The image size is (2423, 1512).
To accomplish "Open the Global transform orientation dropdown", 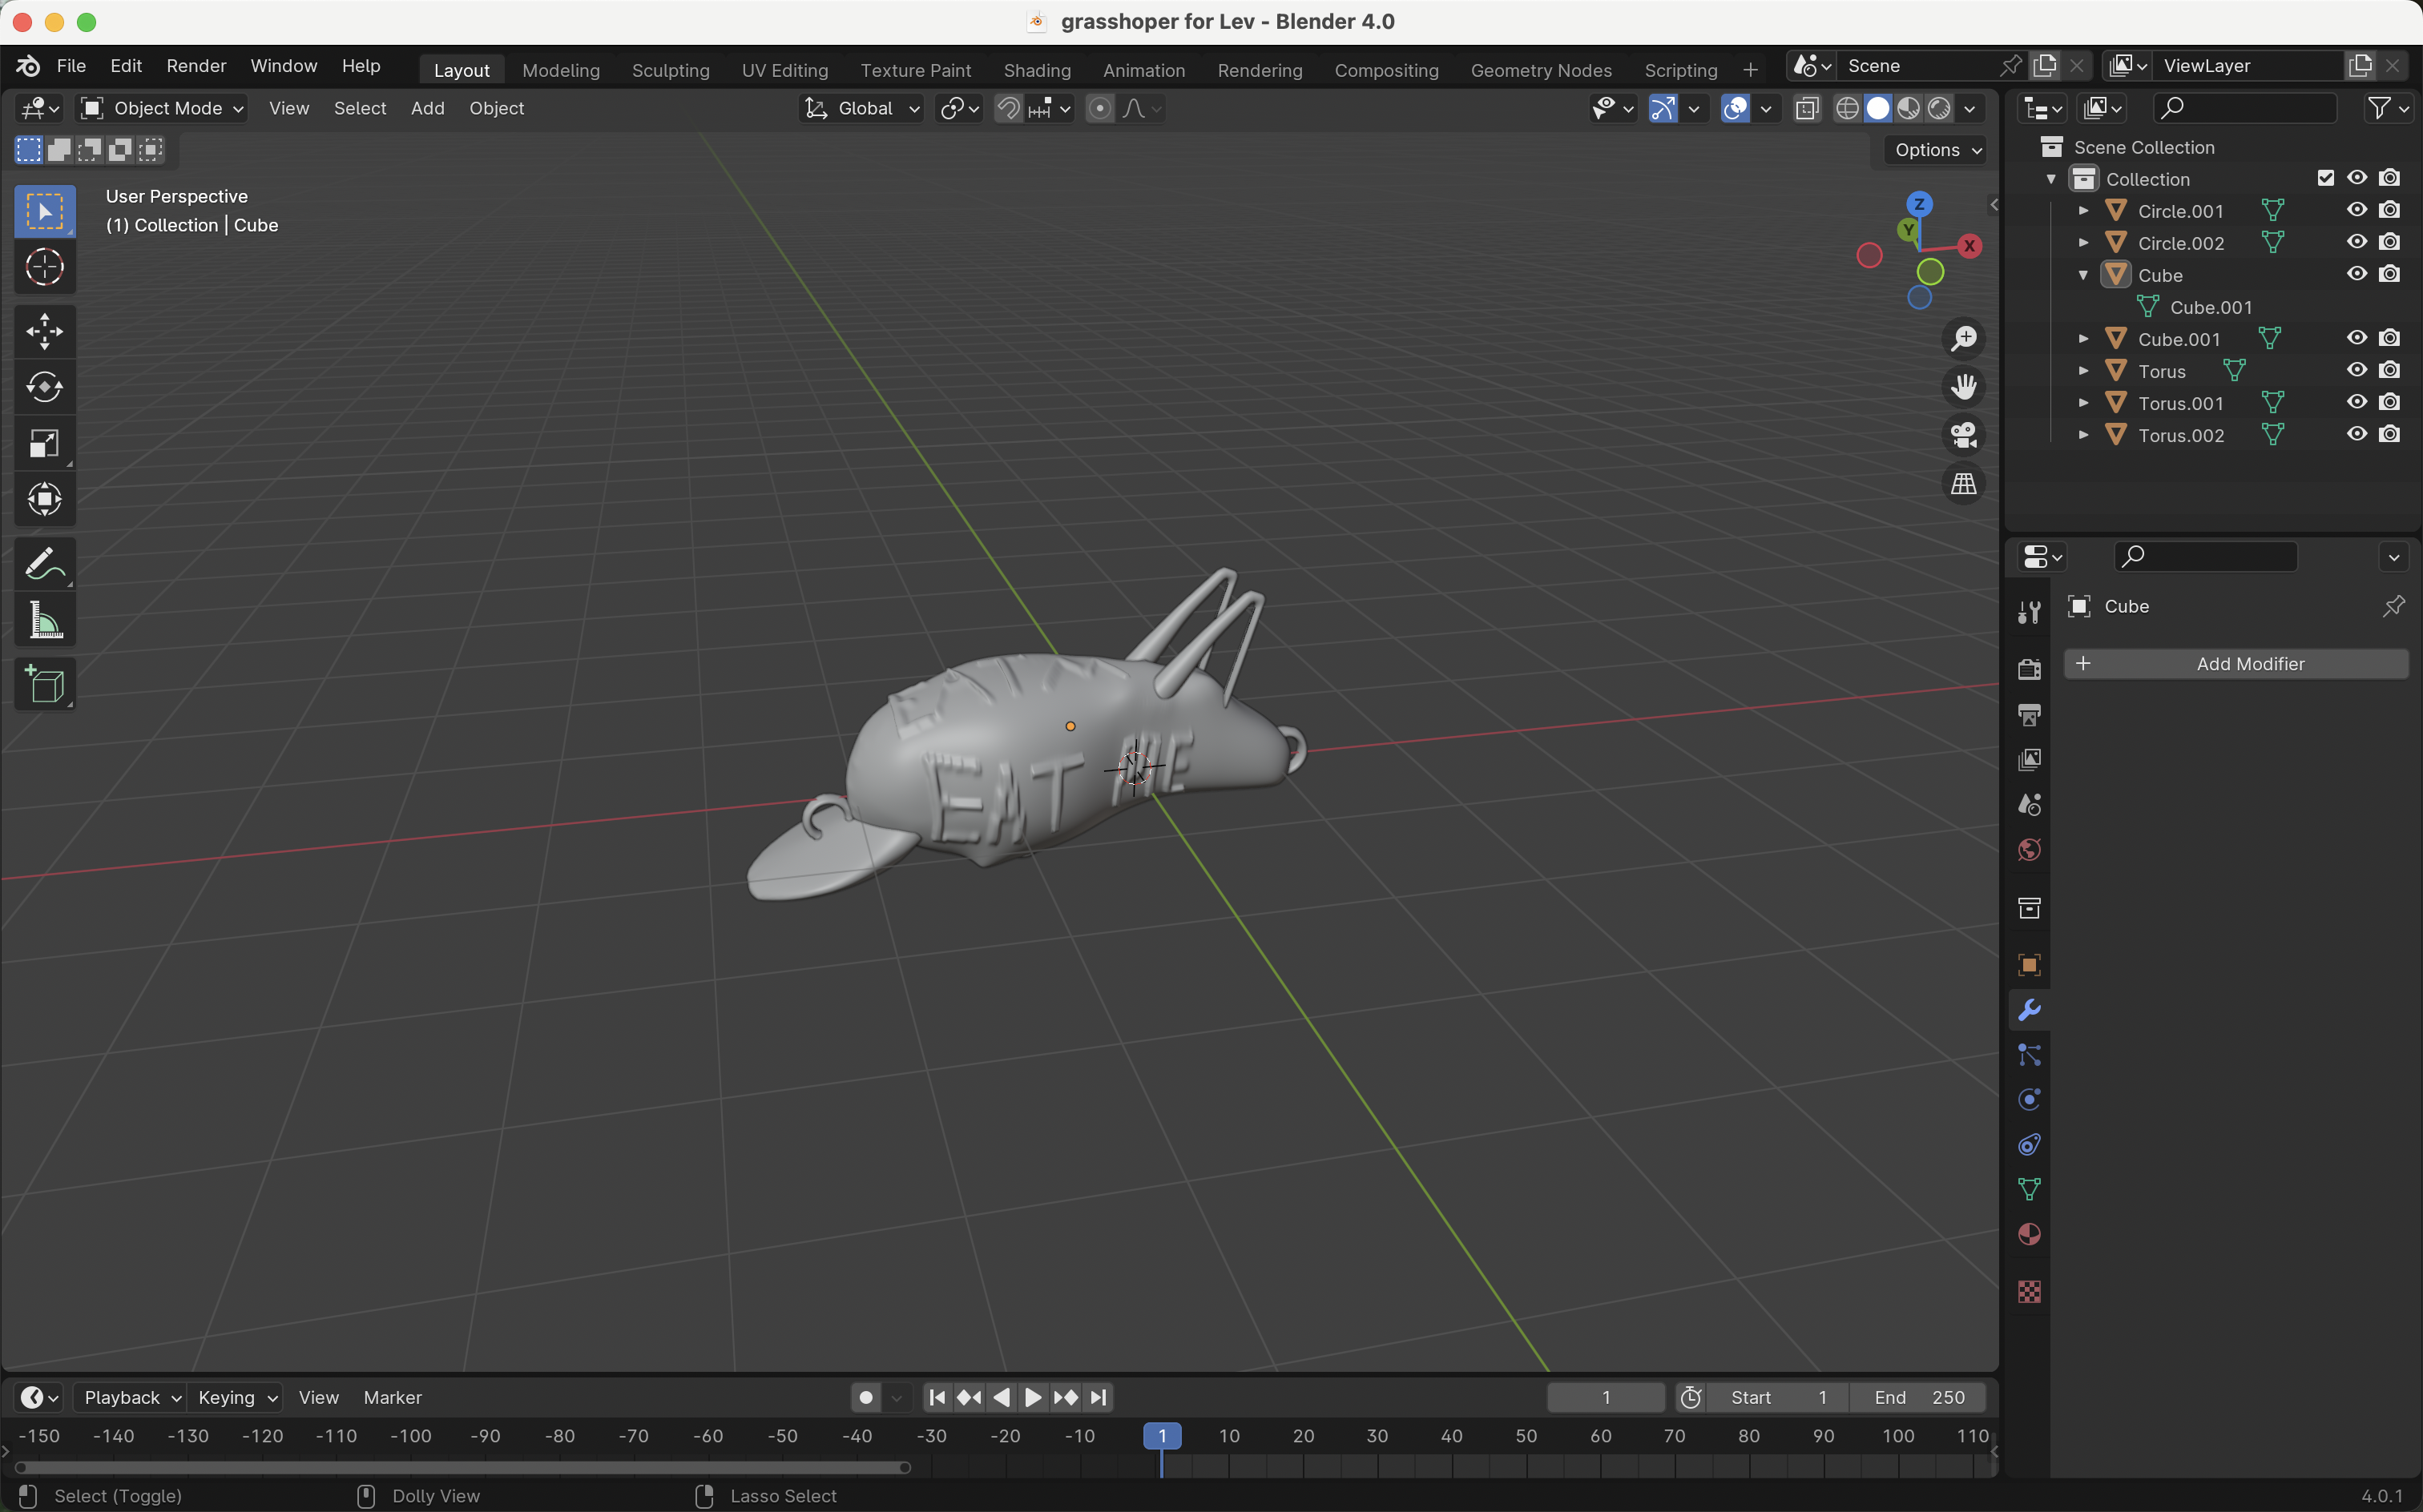I will (x=862, y=108).
